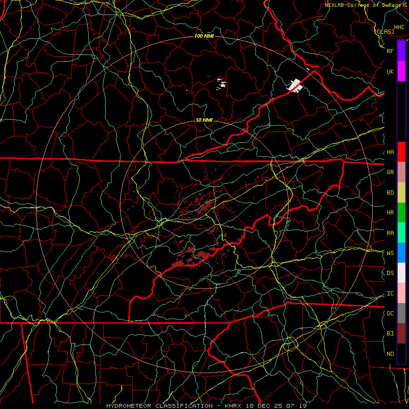Click the BD legend label
This screenshot has height=409, width=409.
click(x=390, y=193)
